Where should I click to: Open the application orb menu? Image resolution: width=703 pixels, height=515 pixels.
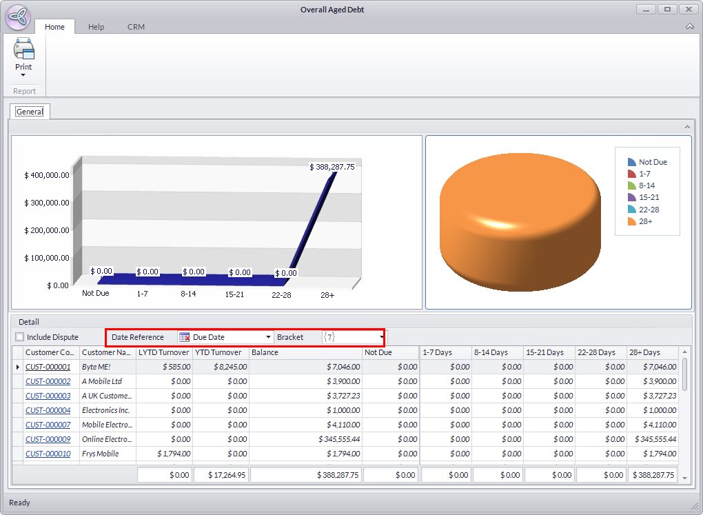click(x=17, y=17)
